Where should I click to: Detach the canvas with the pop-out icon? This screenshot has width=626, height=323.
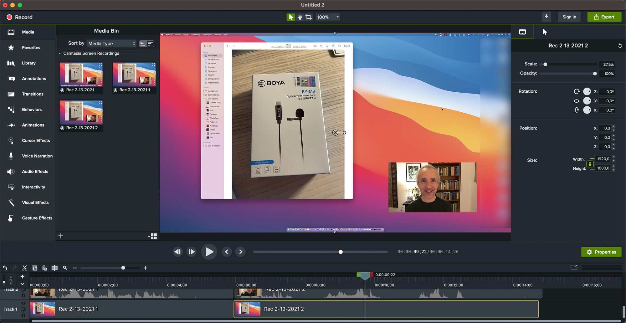coord(574,267)
